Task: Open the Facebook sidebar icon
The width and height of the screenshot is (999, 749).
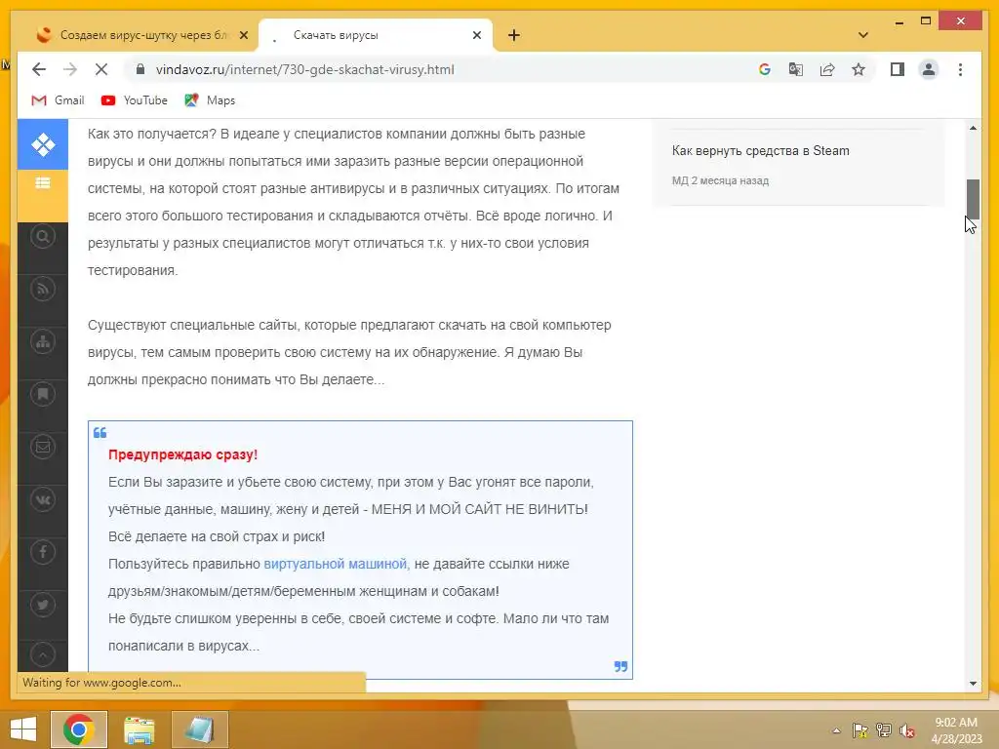Action: 43,552
